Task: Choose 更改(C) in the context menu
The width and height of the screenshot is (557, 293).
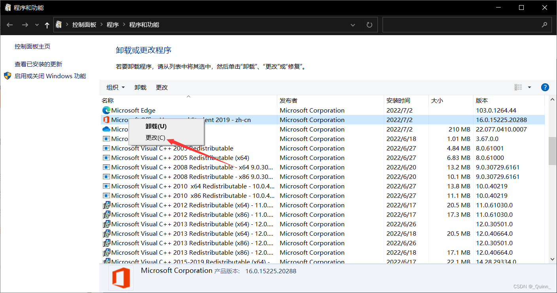Action: pyautogui.click(x=155, y=137)
